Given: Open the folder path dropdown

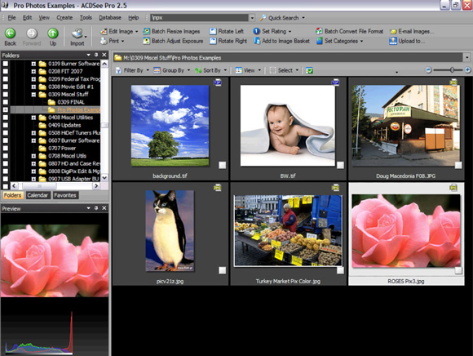Looking at the screenshot, I should click(467, 57).
